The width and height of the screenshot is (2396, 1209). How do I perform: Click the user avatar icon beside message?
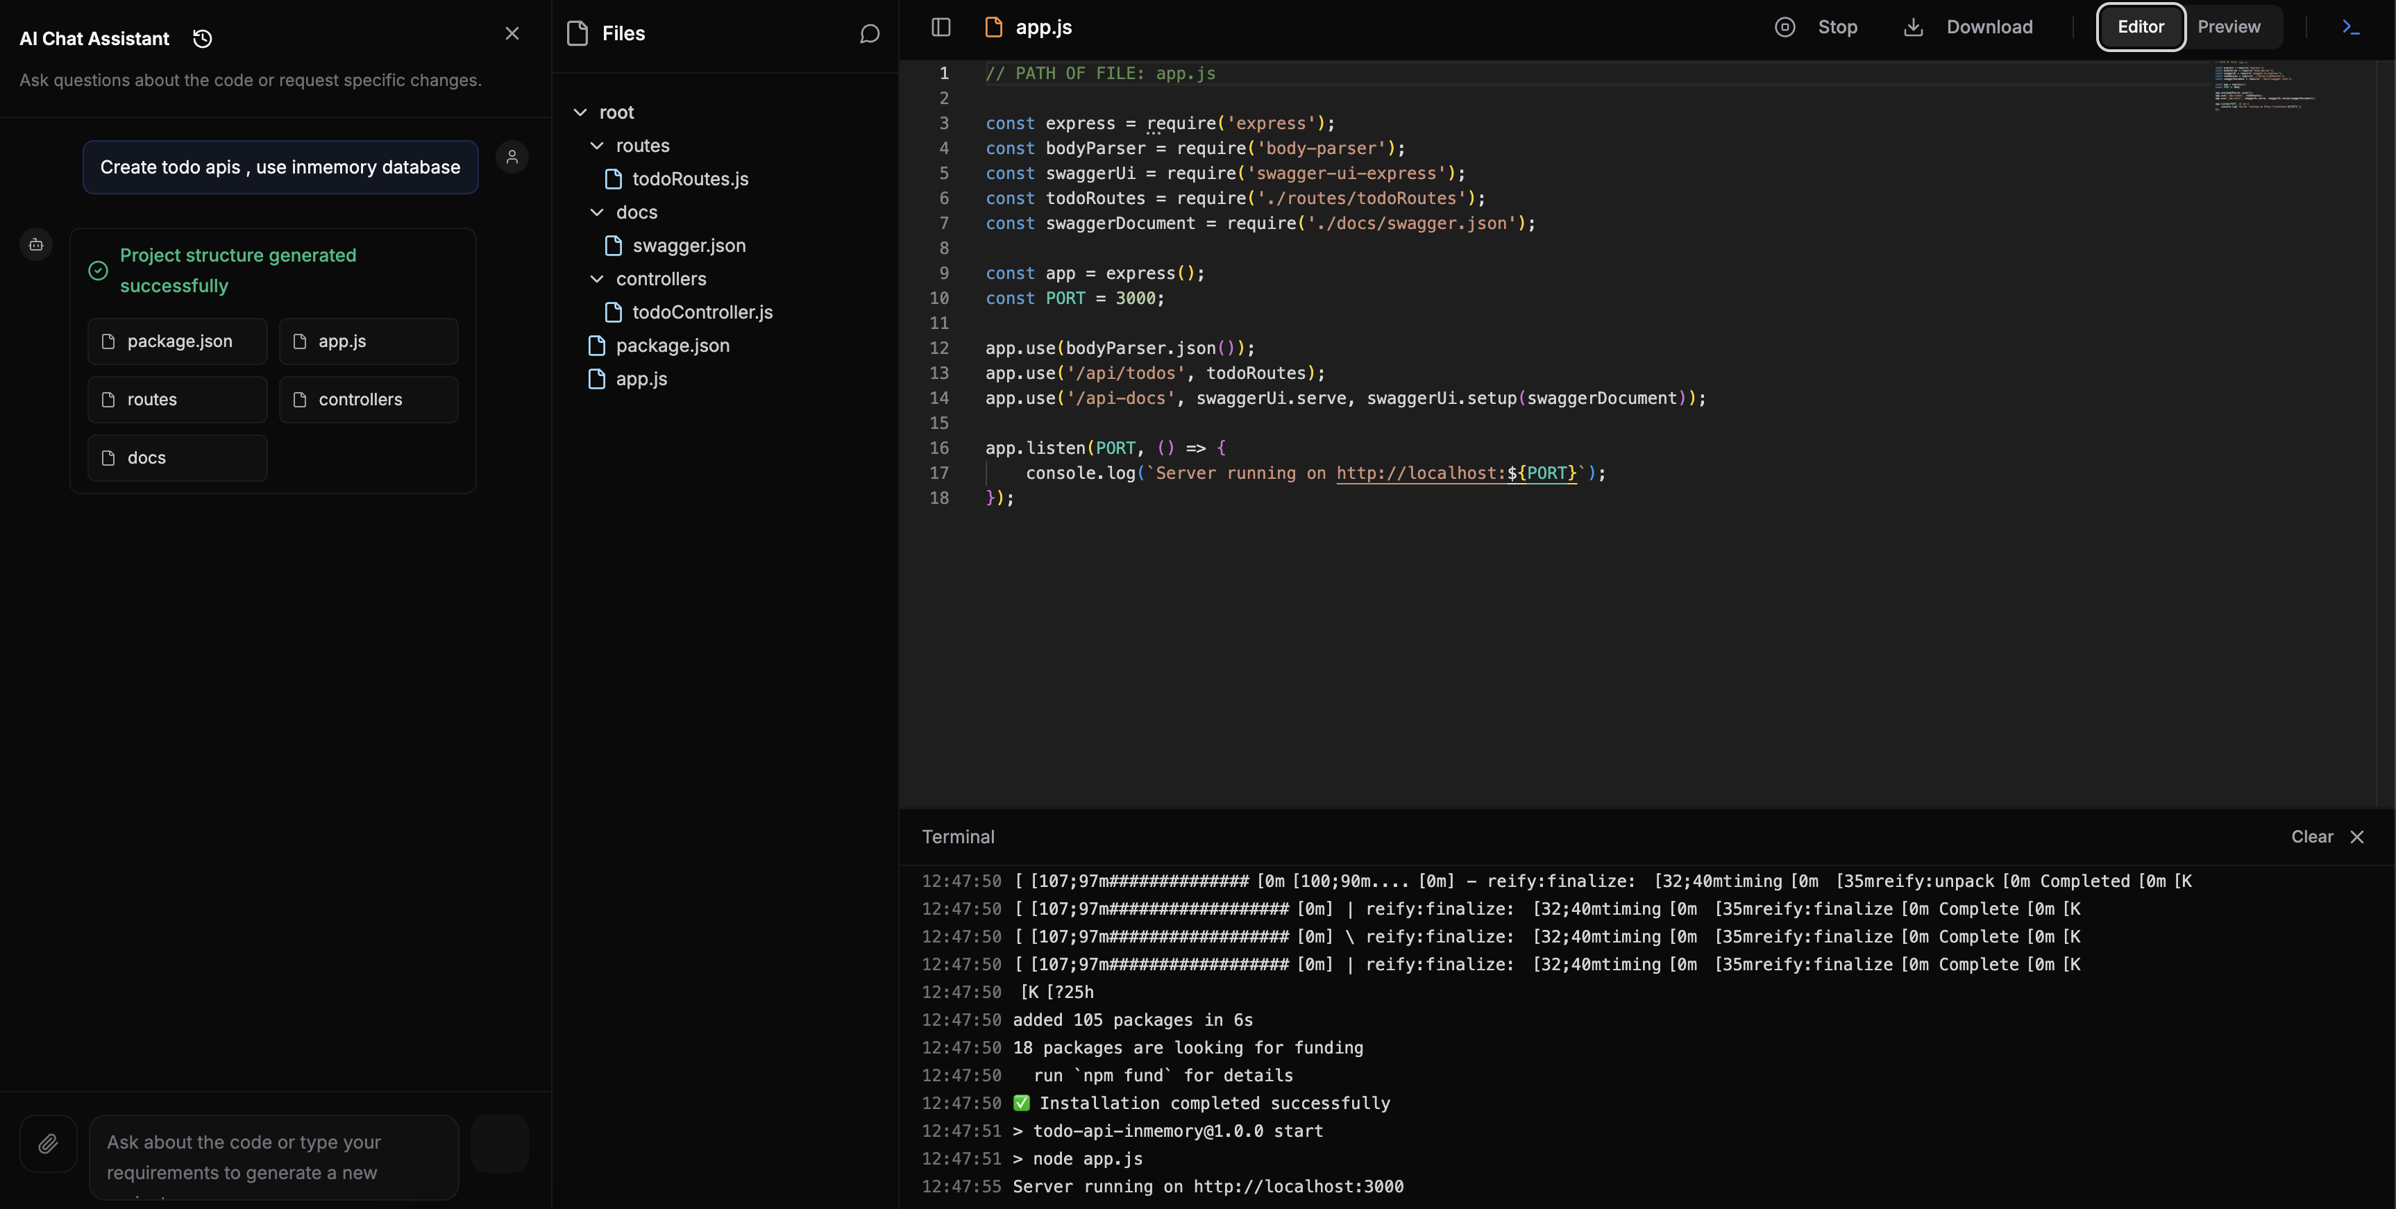click(x=512, y=157)
